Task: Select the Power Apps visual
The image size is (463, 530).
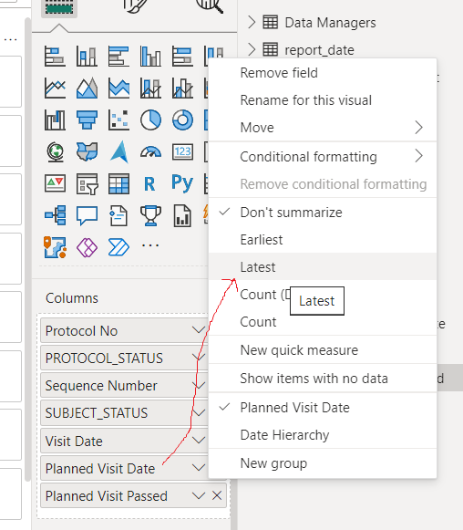Action: click(87, 247)
